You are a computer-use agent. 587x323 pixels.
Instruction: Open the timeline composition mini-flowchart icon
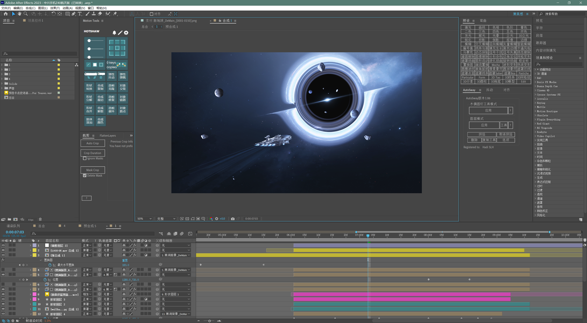[161, 234]
